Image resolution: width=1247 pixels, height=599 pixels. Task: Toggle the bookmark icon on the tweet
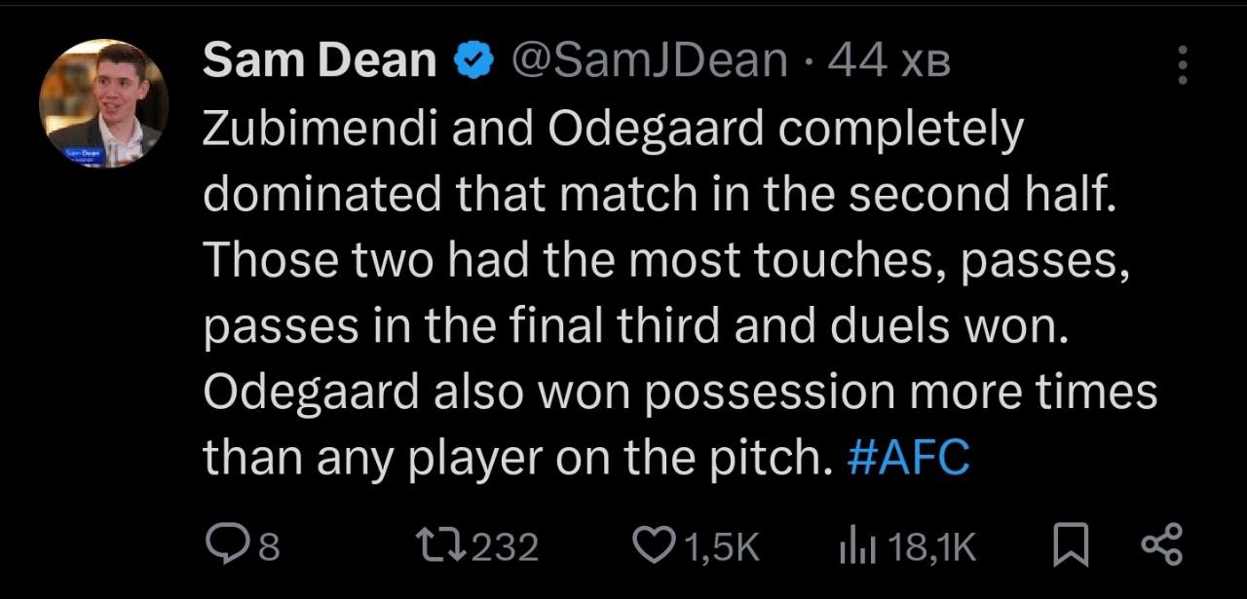coord(1072,546)
